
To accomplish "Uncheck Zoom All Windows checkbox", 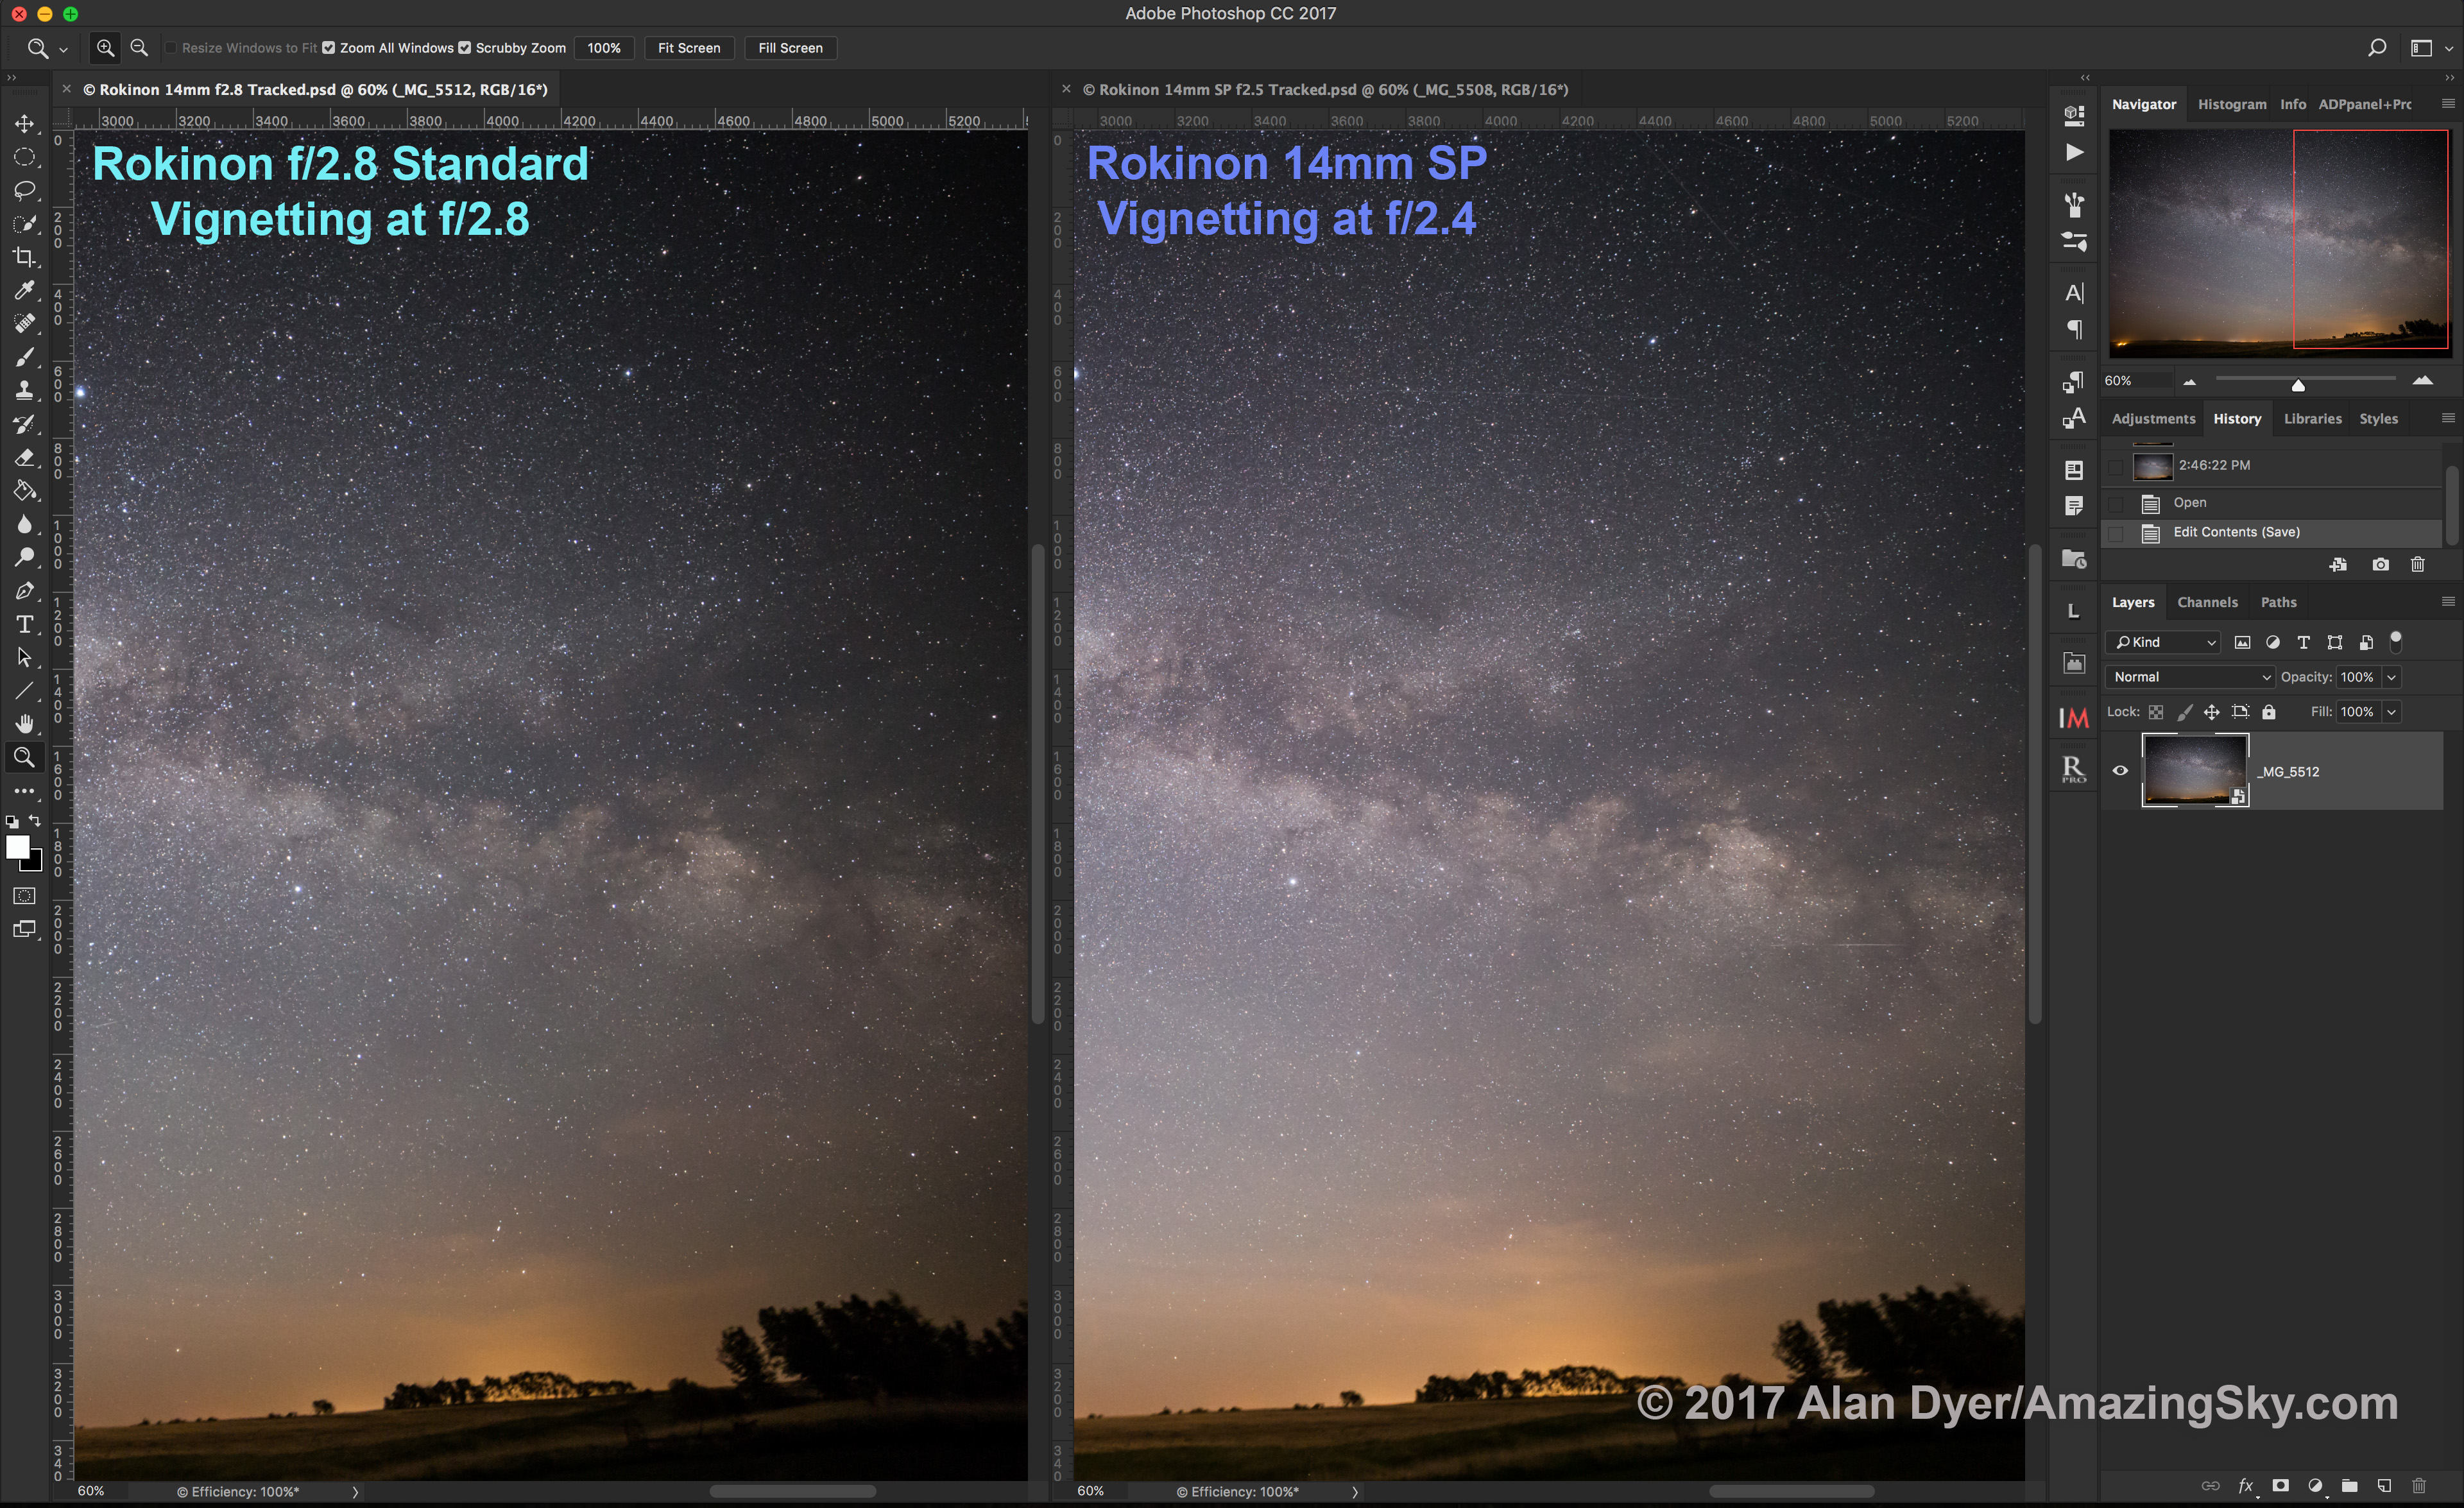I will pos(329,48).
